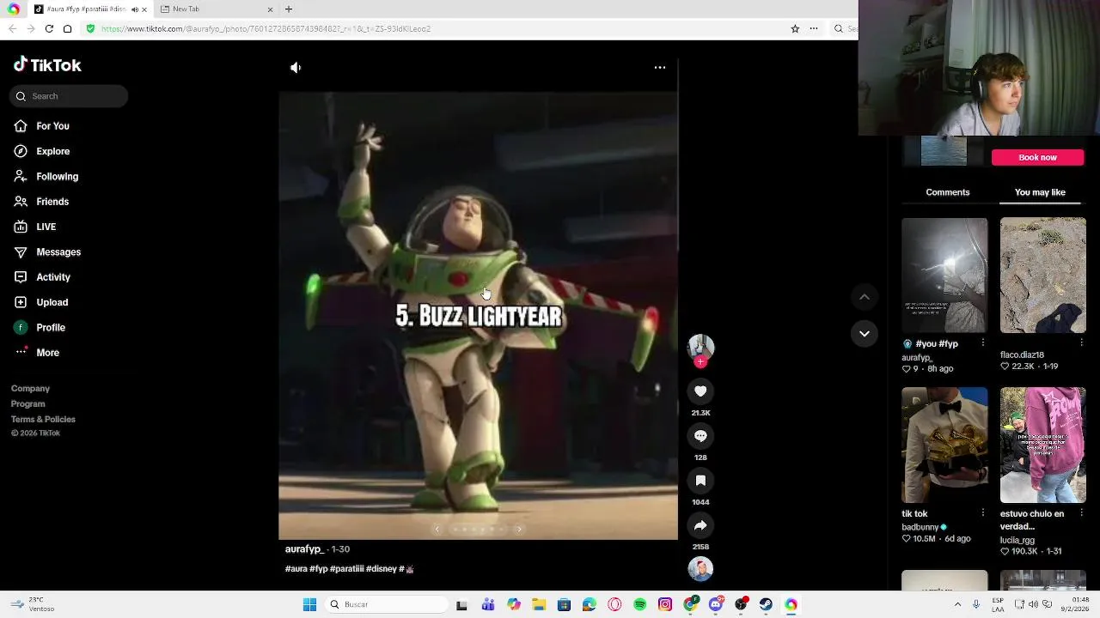
Task: Expand the Company footer section
Action: [x=30, y=388]
